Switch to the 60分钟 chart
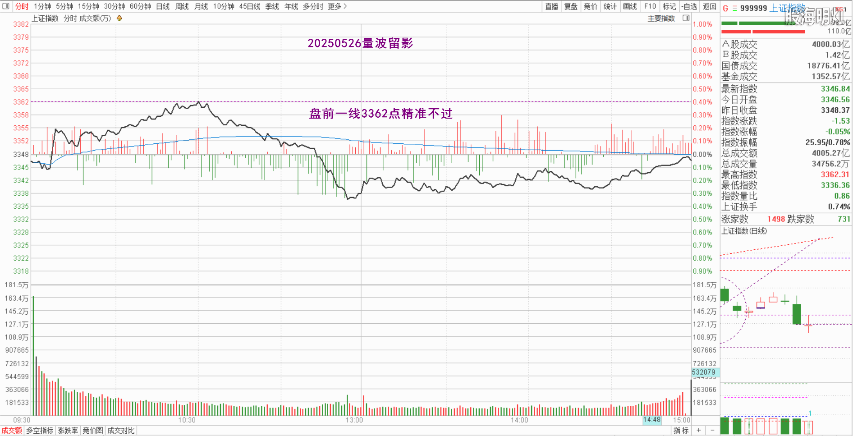 click(140, 6)
